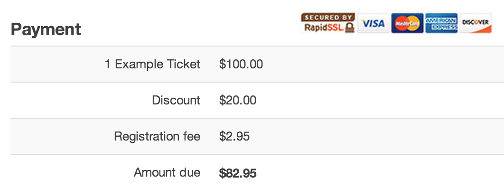Select the American Express icon

coord(441,23)
